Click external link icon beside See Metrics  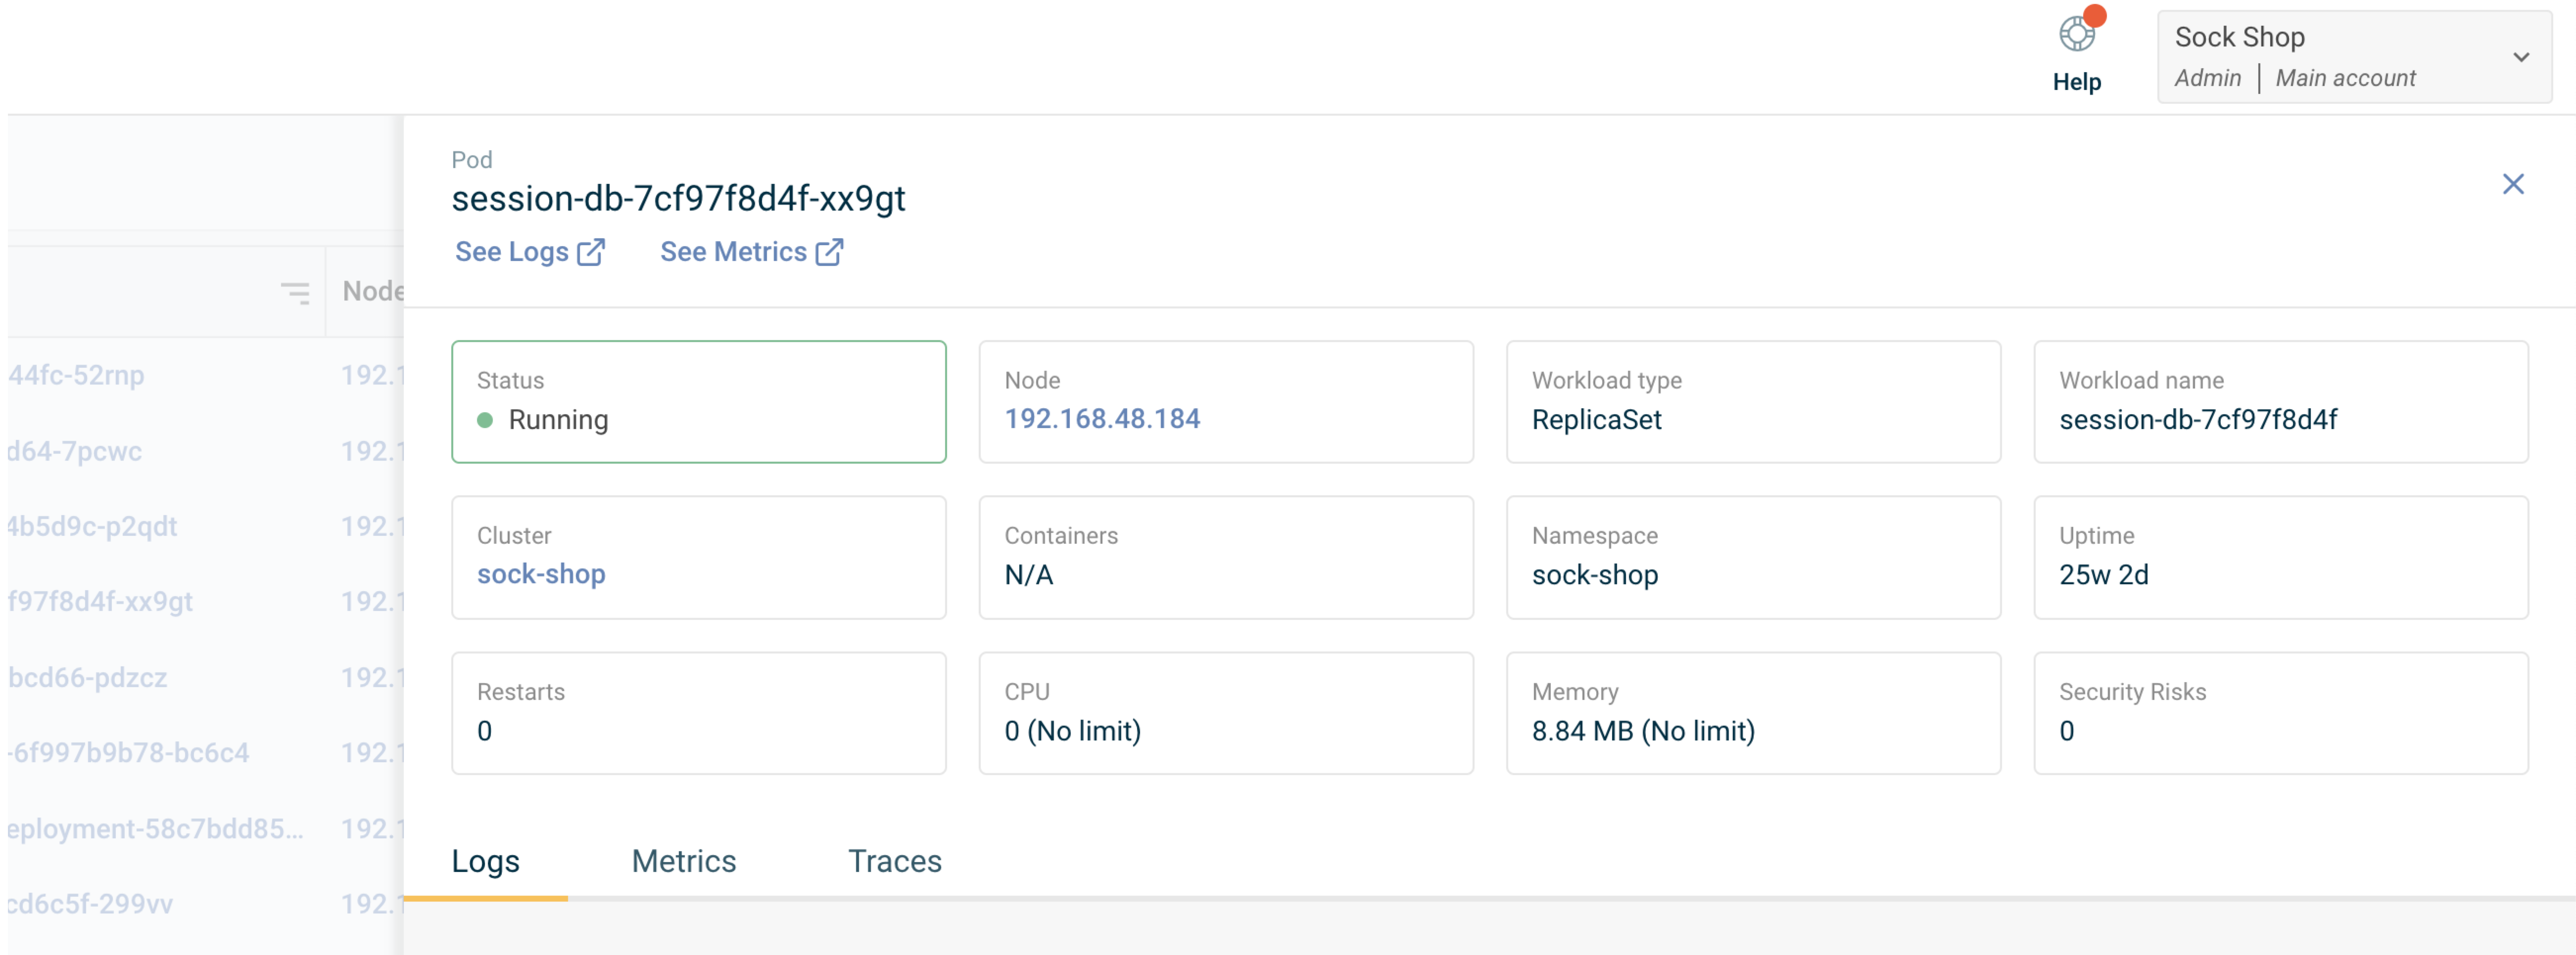point(829,252)
